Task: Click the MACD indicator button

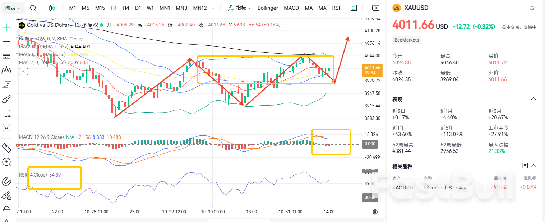Action: (291, 8)
